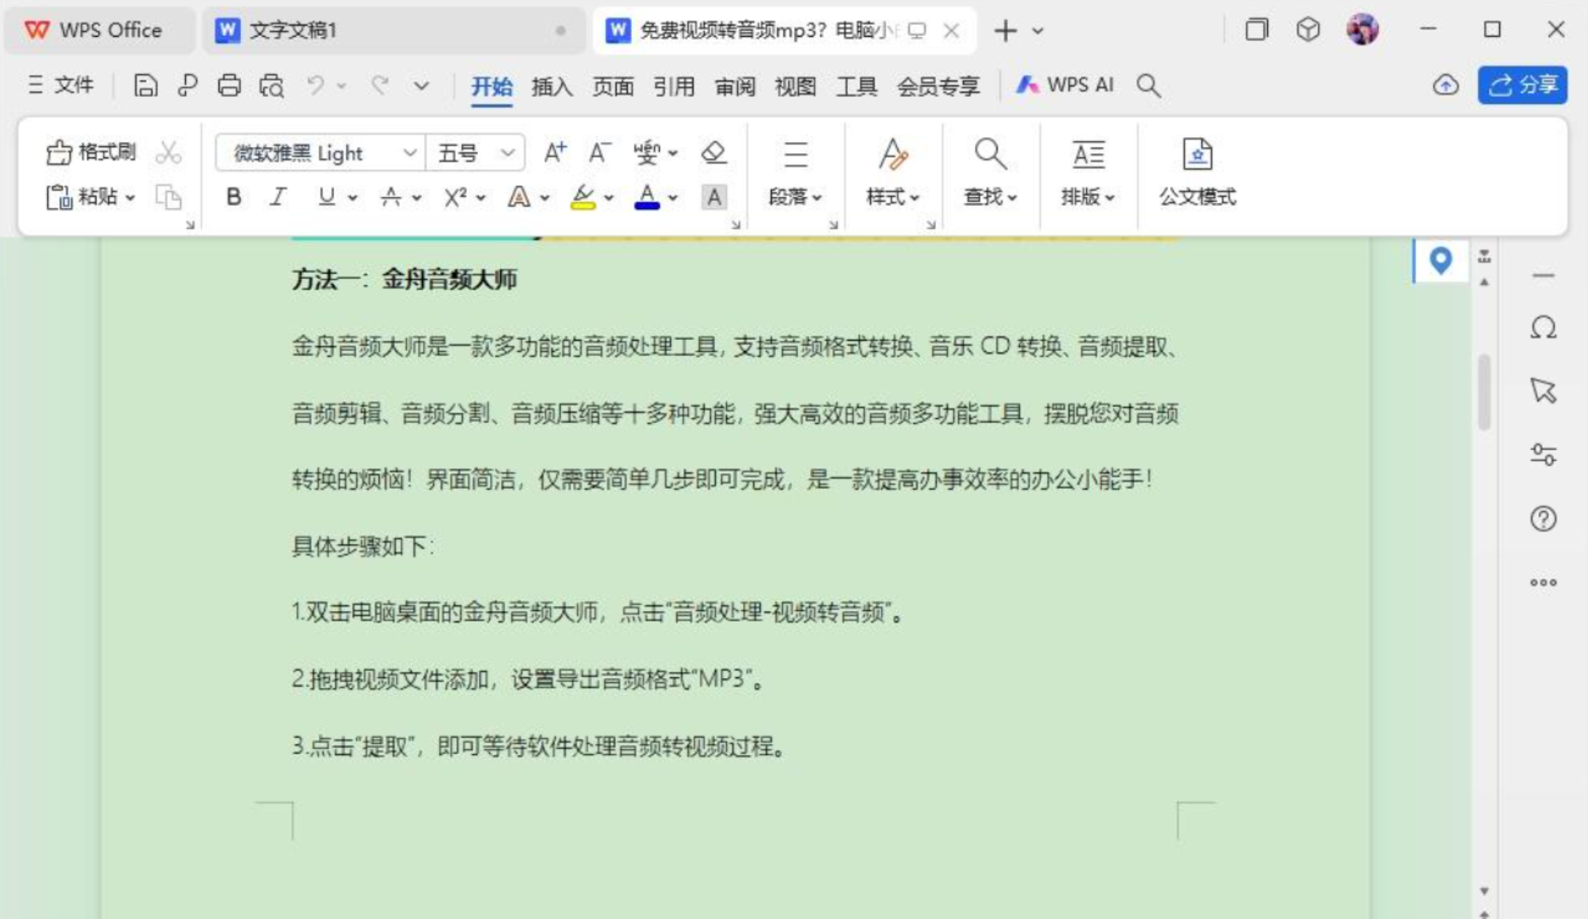Expand the 样式 styles dropdown
Viewport: 1588px width, 919px height.
[x=893, y=196]
